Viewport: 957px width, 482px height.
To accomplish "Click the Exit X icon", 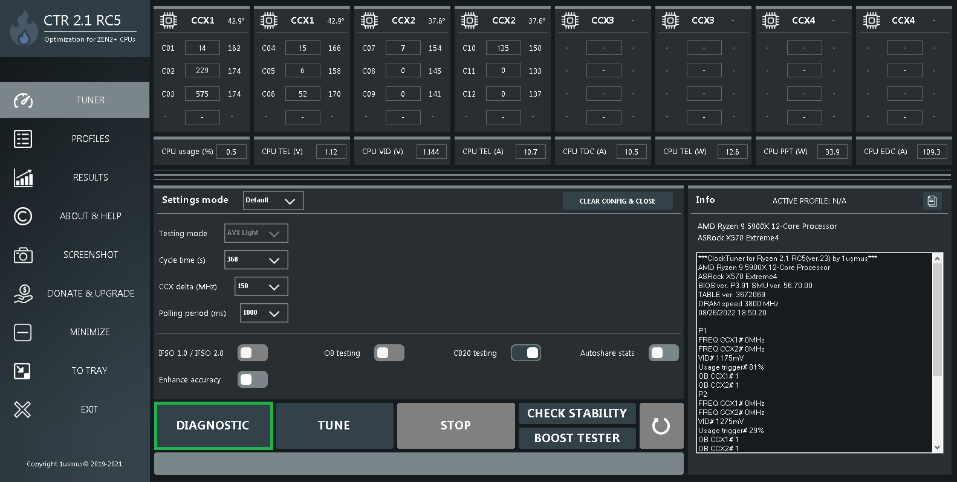I will coord(22,410).
